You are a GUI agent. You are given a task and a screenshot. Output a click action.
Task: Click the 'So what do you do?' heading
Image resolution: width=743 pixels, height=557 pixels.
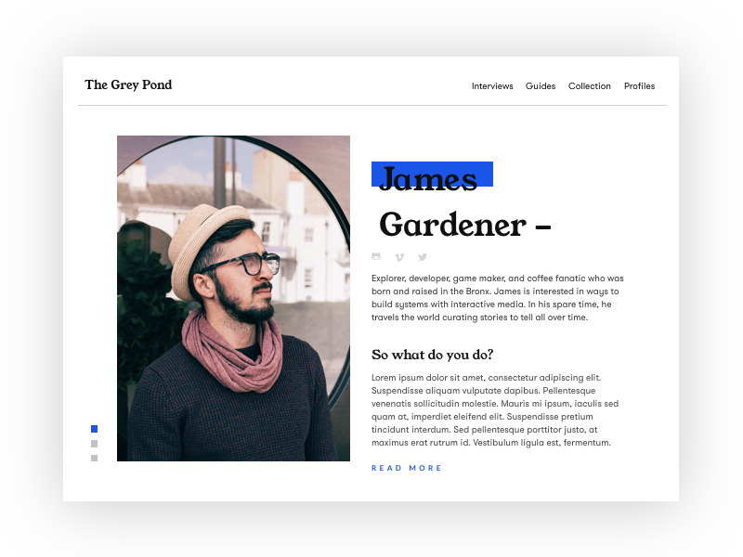point(432,355)
